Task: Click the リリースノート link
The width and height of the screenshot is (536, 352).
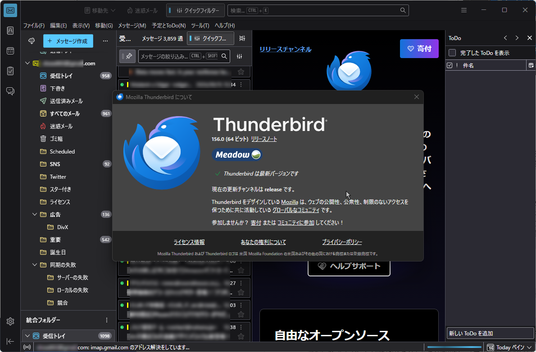Action: pos(264,139)
